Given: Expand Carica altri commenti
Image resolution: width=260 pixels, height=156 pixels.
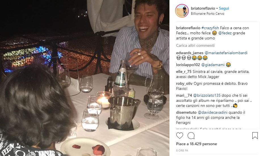Looking at the screenshot, I should [x=195, y=45].
